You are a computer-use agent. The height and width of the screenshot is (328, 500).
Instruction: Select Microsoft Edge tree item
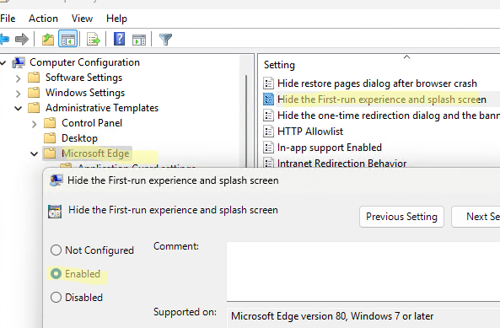tap(95, 153)
